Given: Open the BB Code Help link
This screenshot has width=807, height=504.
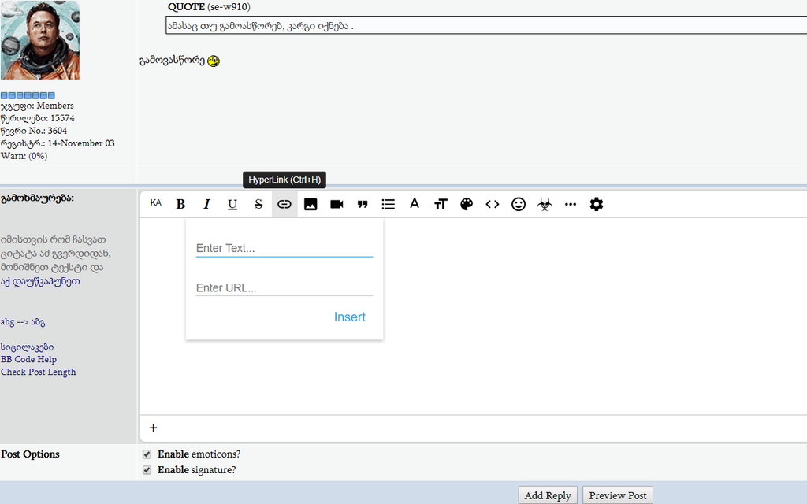Looking at the screenshot, I should click(29, 359).
